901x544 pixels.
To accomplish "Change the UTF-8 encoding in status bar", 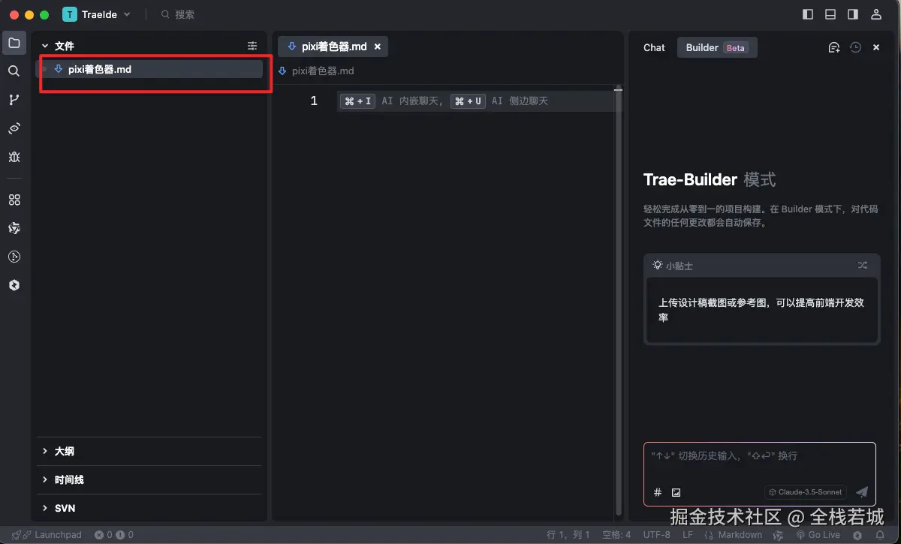I will (656, 535).
